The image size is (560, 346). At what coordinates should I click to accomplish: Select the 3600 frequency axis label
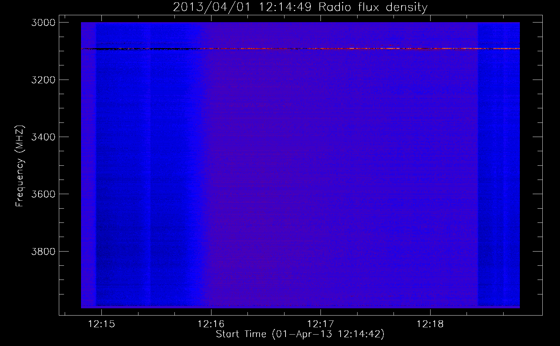click(x=43, y=194)
